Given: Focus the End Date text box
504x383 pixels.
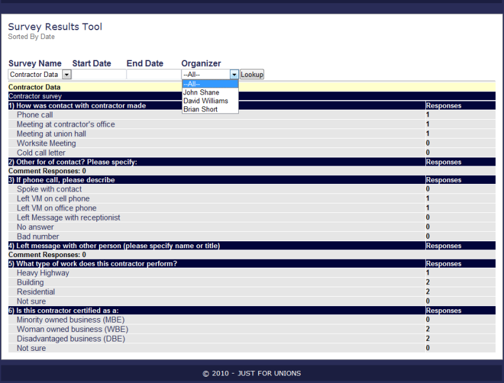Looking at the screenshot, I should click(153, 74).
